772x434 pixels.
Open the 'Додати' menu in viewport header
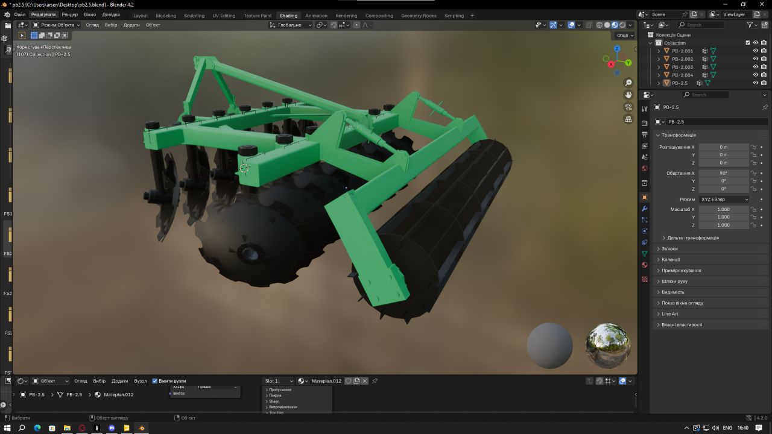tap(131, 25)
